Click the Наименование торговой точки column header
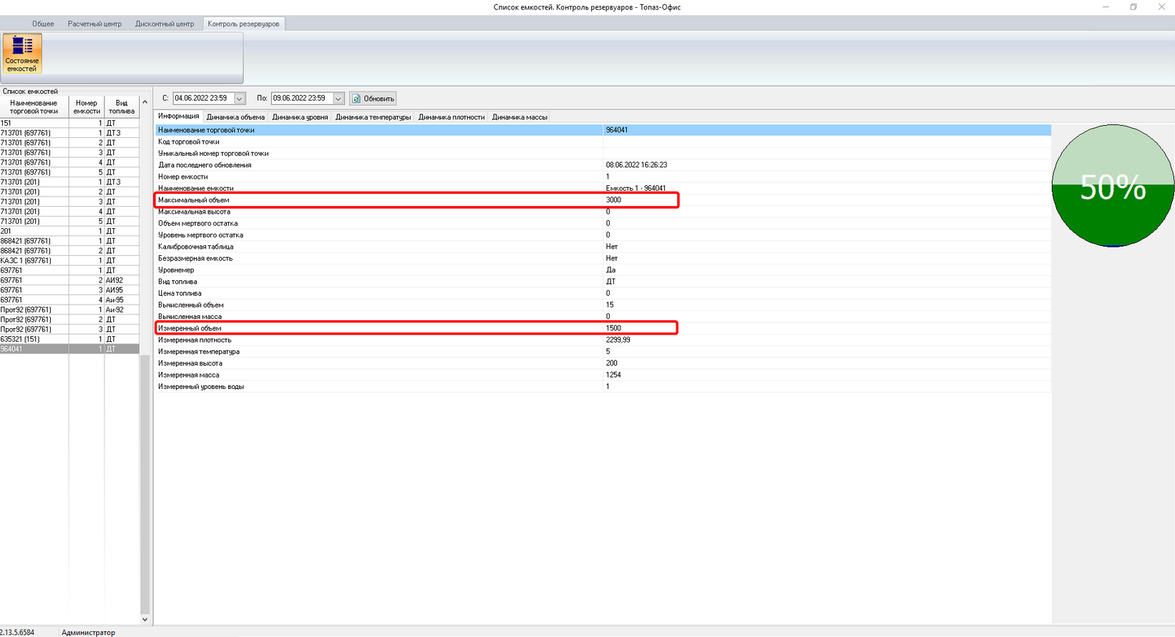Viewport: 1175px width, 637px height. click(x=34, y=107)
